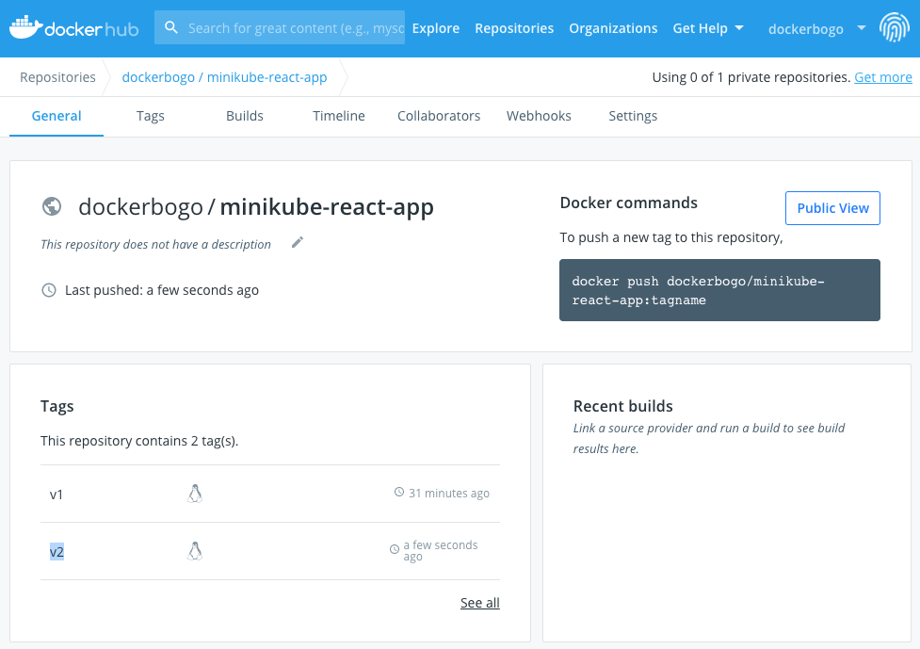Viewport: 920px width, 649px height.
Task: Click the 'This repository contains 2 tag(s).' text
Action: [139, 441]
